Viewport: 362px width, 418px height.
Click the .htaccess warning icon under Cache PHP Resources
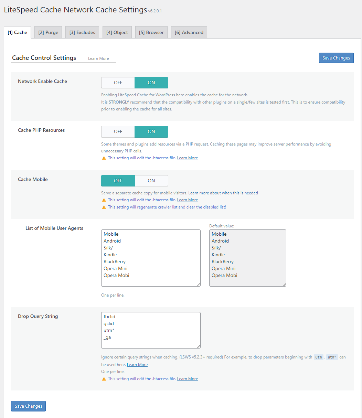[104, 158]
